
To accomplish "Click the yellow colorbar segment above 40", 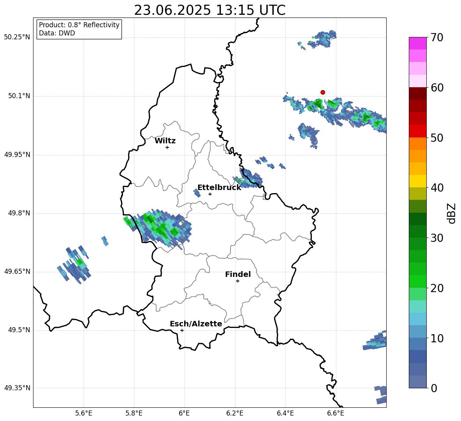I will (x=418, y=181).
